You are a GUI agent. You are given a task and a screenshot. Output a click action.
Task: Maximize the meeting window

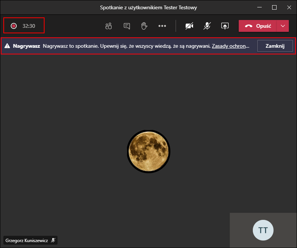pos(274,7)
